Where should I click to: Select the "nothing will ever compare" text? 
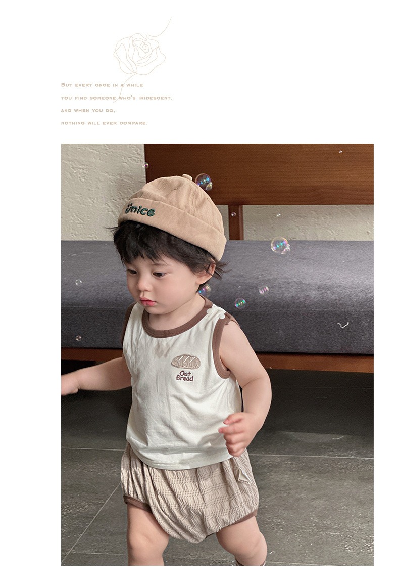tap(105, 123)
